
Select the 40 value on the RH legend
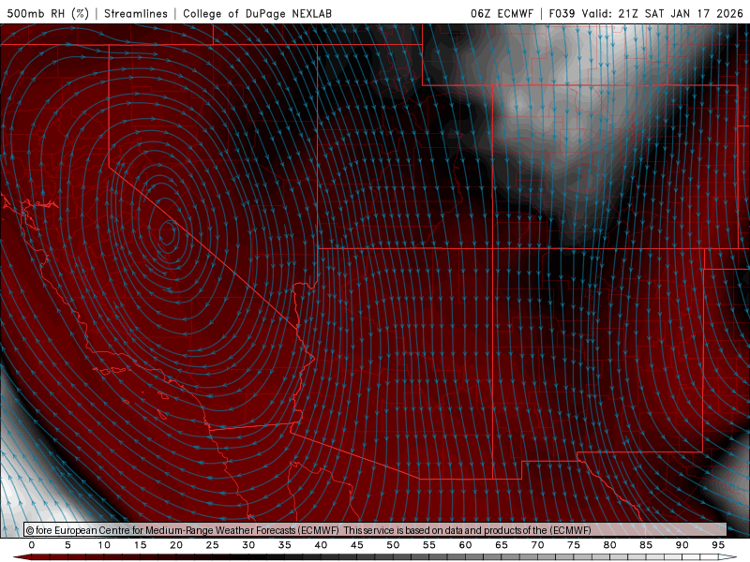(x=321, y=545)
